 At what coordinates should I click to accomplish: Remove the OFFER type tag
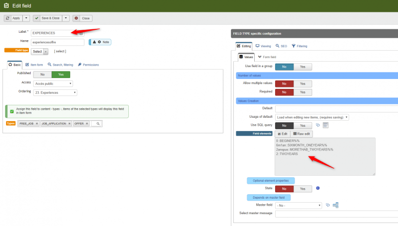[x=87, y=123]
